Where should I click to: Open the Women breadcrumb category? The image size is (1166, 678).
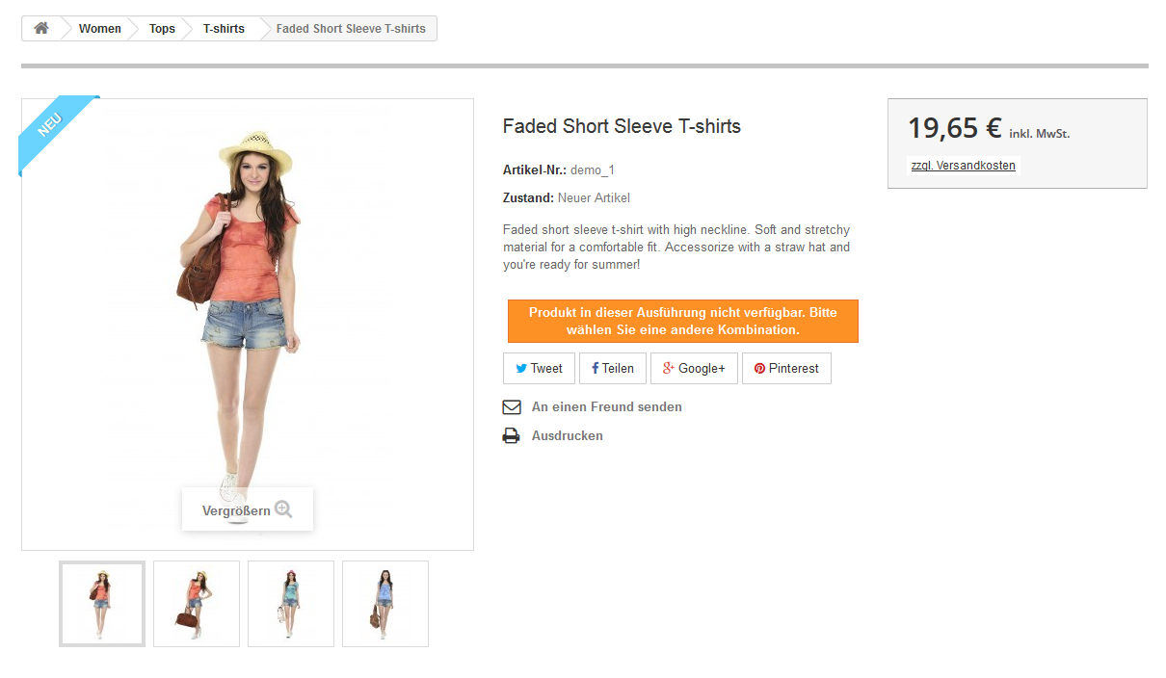point(100,29)
